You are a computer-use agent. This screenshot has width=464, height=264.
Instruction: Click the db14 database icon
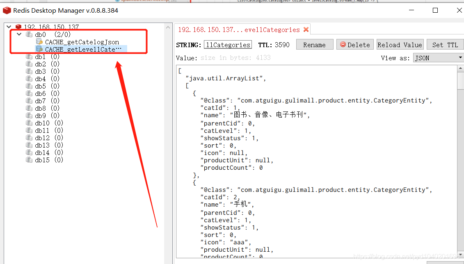(29, 152)
